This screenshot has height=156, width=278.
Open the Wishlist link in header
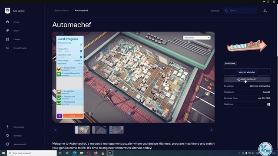click(215, 11)
